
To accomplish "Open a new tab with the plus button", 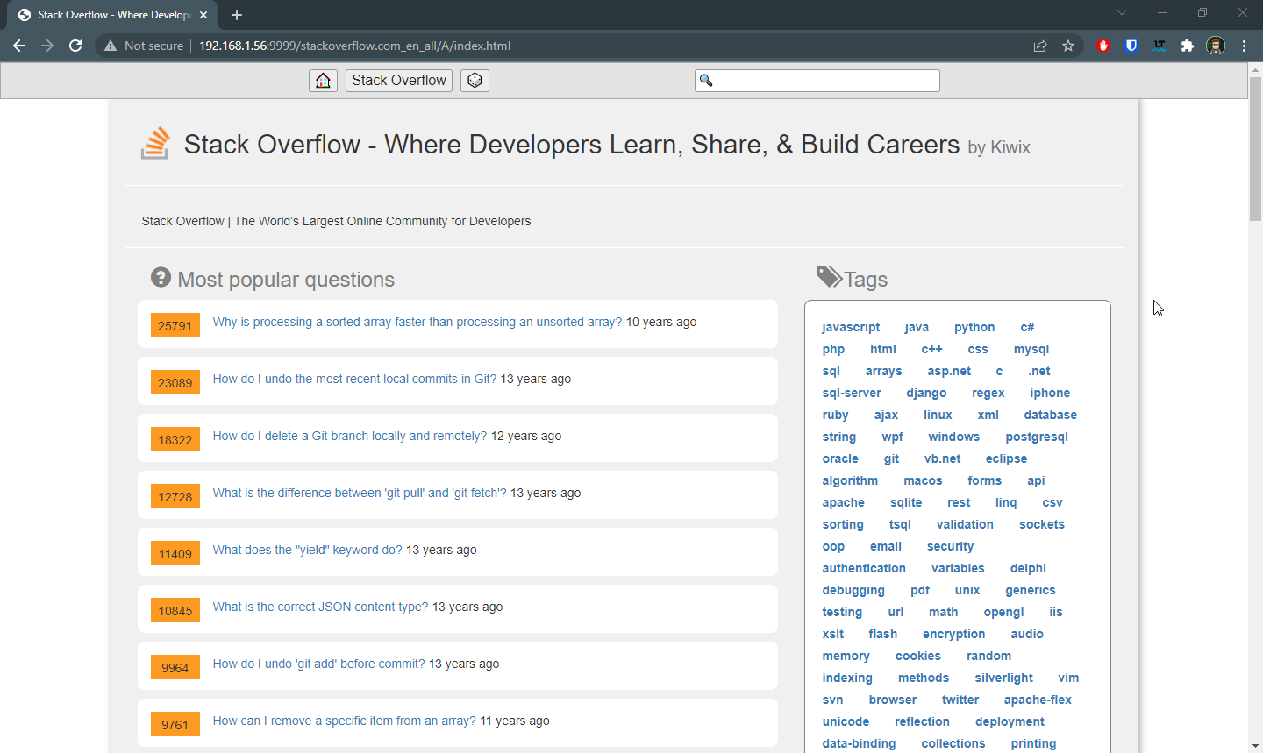I will (x=237, y=15).
